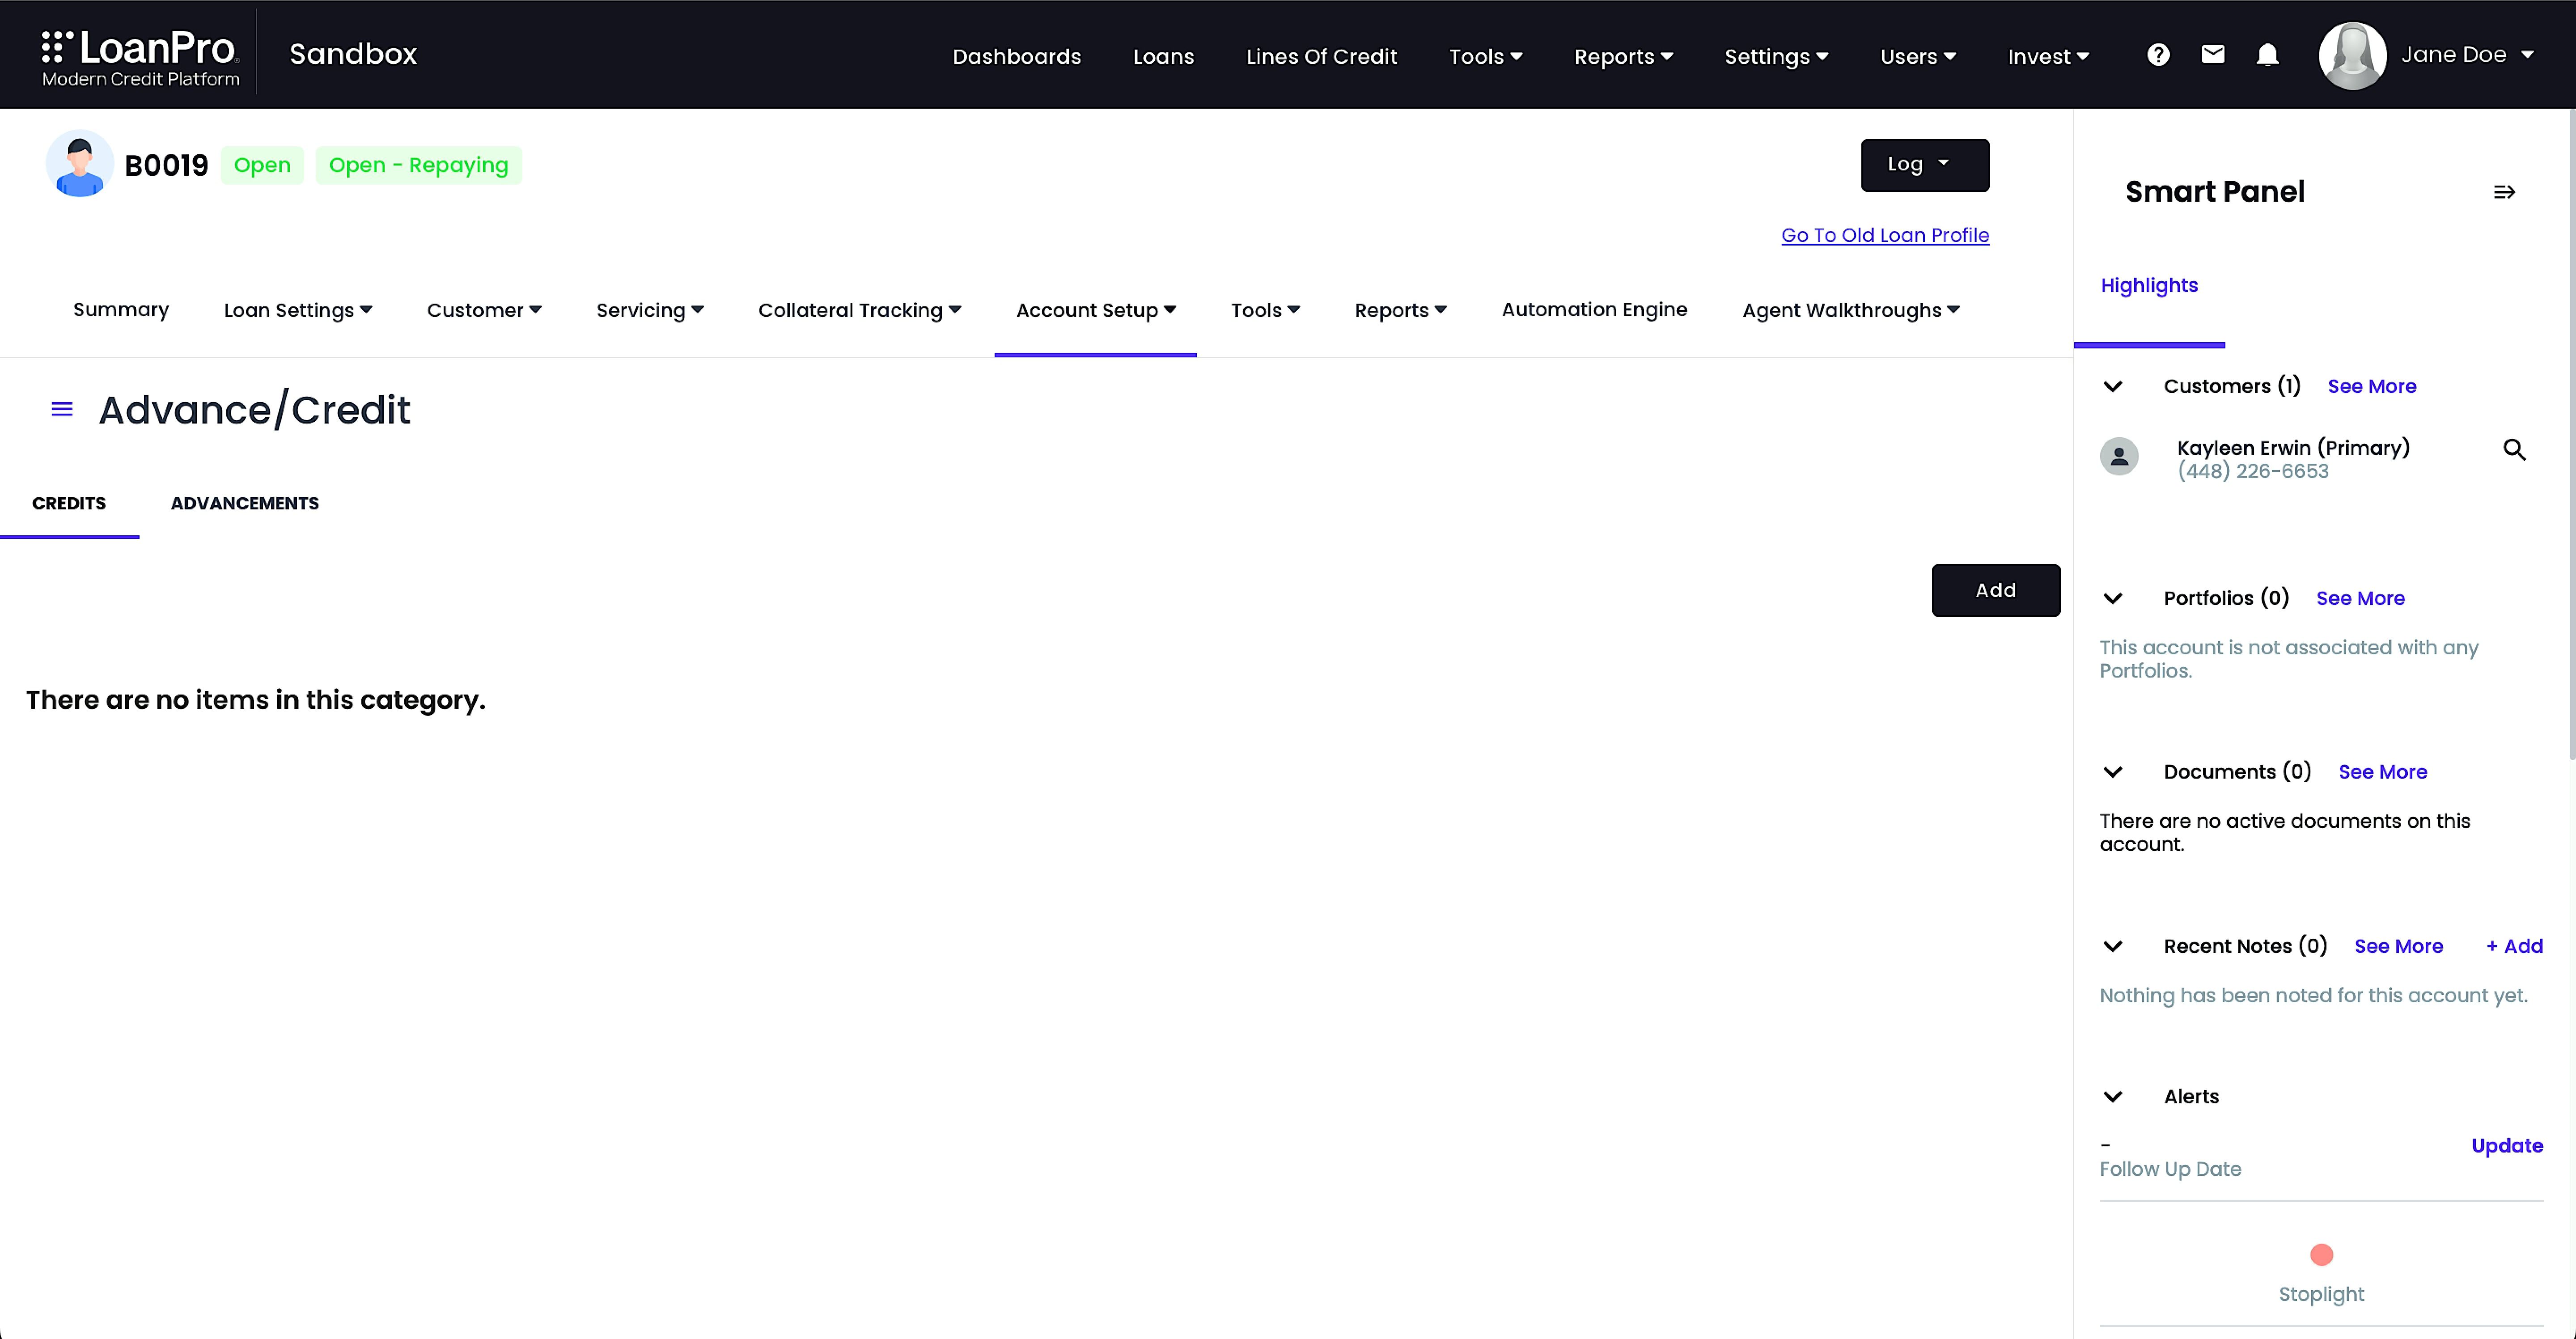This screenshot has width=2576, height=1339.
Task: Click the phone number (448) 226-6653
Action: click(x=2253, y=471)
